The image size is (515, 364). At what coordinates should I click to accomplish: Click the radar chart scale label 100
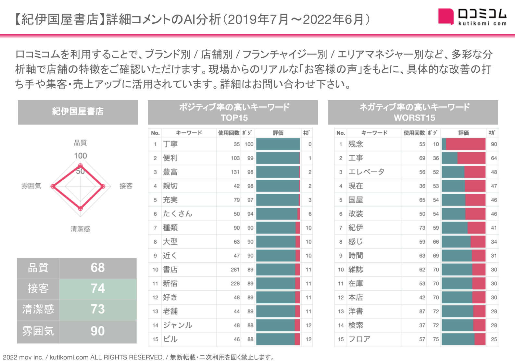[x=80, y=156]
